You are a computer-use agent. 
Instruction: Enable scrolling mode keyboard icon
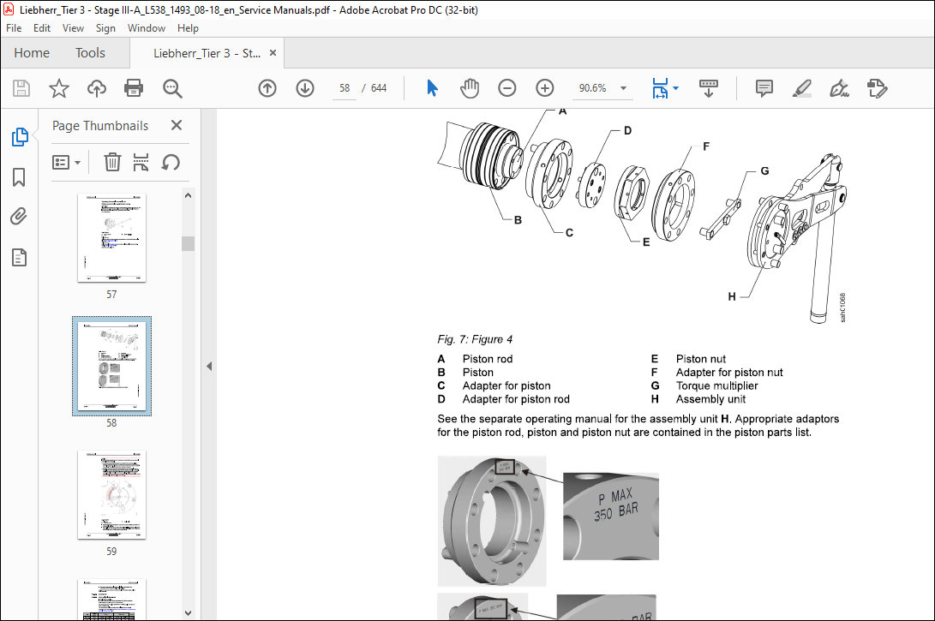click(x=709, y=88)
